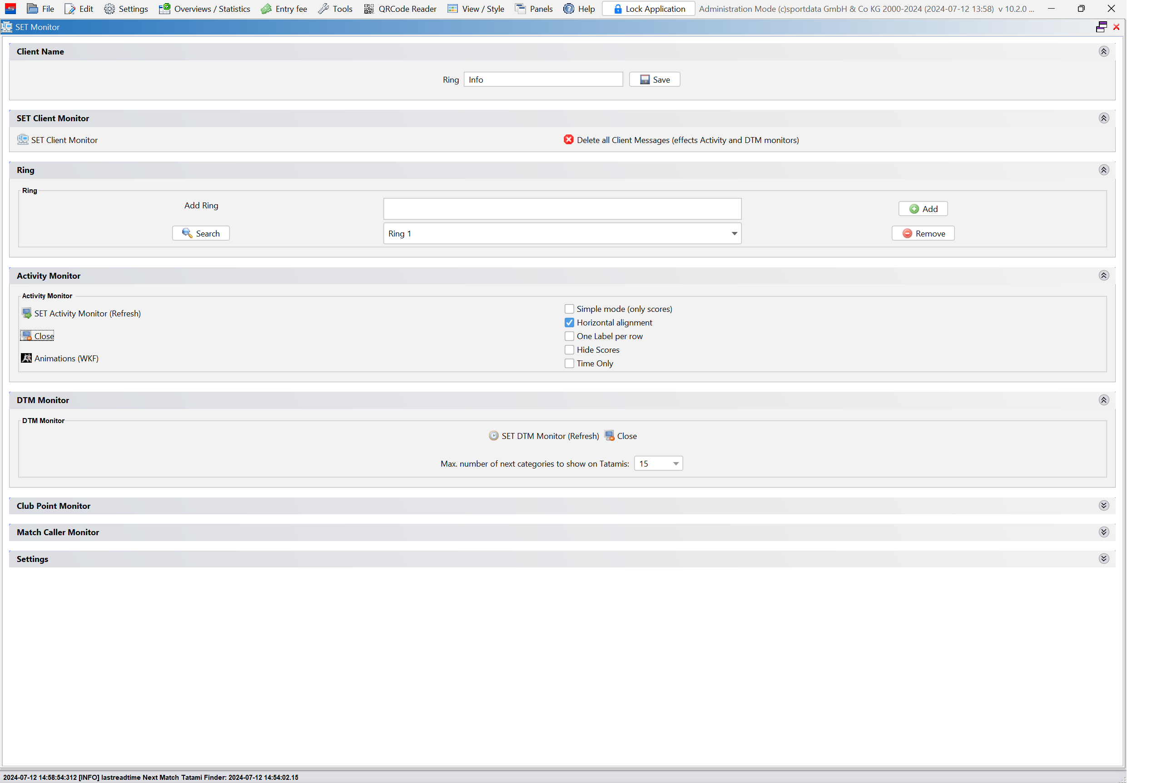The height and width of the screenshot is (783, 1162).
Task: Open the SET Client Monitor link
Action: pyautogui.click(x=64, y=140)
